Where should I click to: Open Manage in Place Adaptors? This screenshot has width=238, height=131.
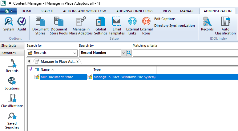[x=81, y=26]
